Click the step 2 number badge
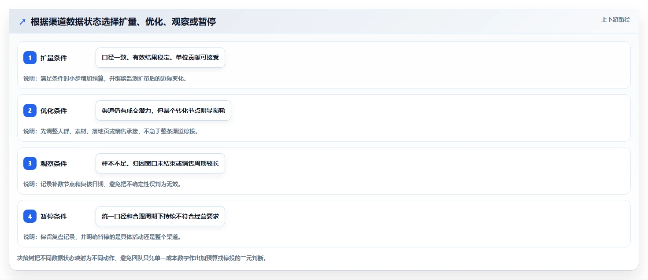 point(30,111)
